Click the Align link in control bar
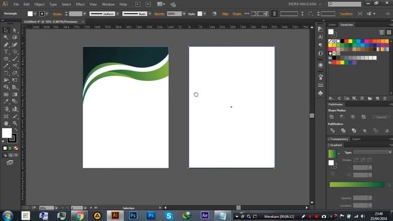Image resolution: width=393 pixels, height=221 pixels. pos(225,14)
